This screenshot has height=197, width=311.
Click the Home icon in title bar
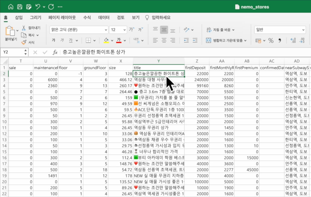11,7
